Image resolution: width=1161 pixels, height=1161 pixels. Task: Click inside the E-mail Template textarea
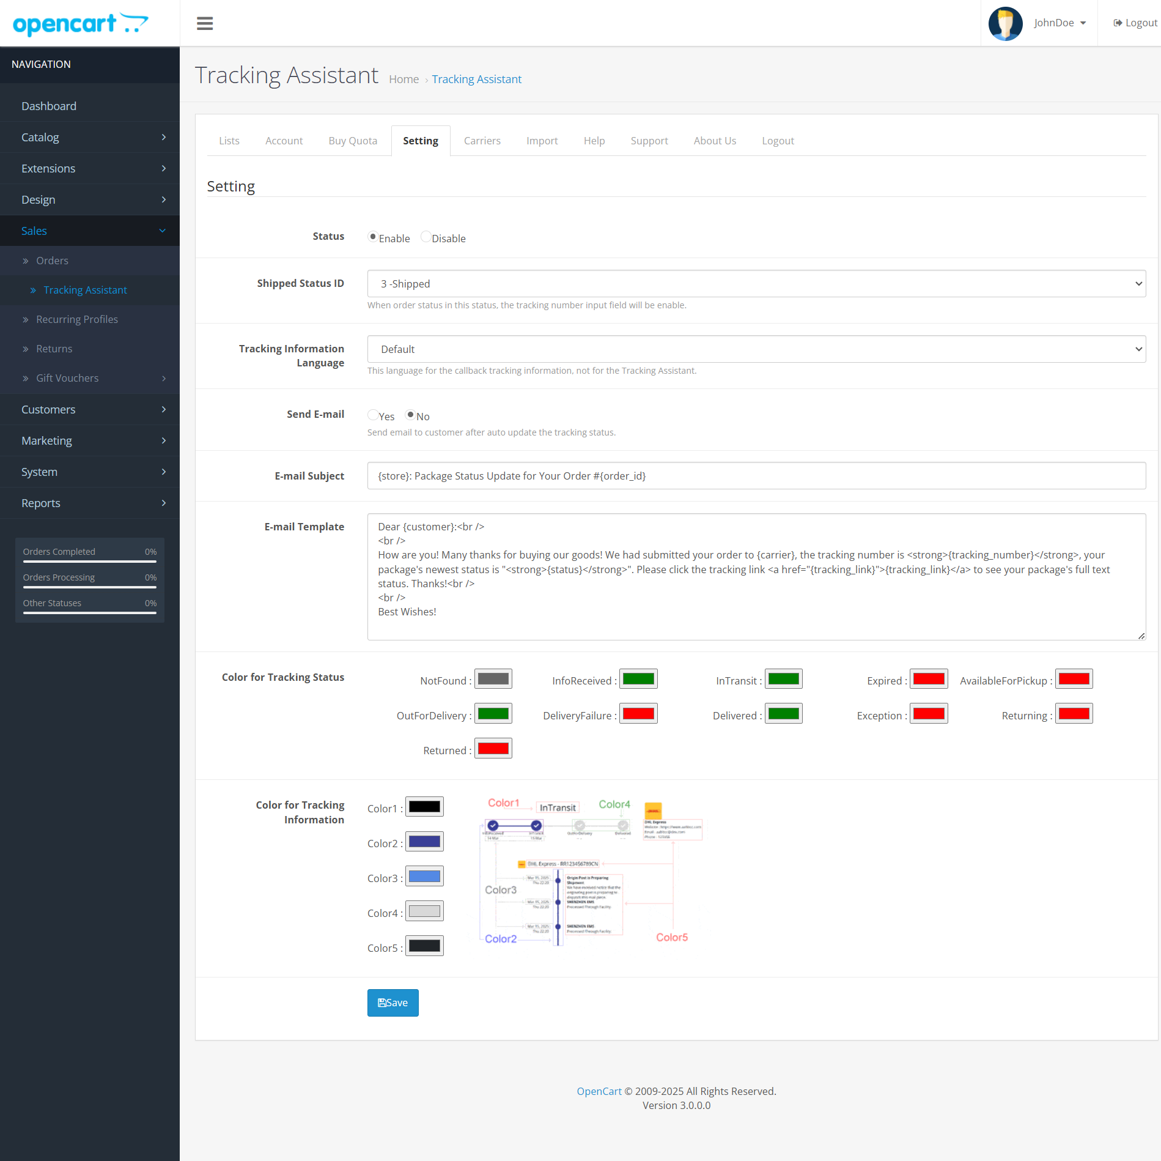coord(756,577)
